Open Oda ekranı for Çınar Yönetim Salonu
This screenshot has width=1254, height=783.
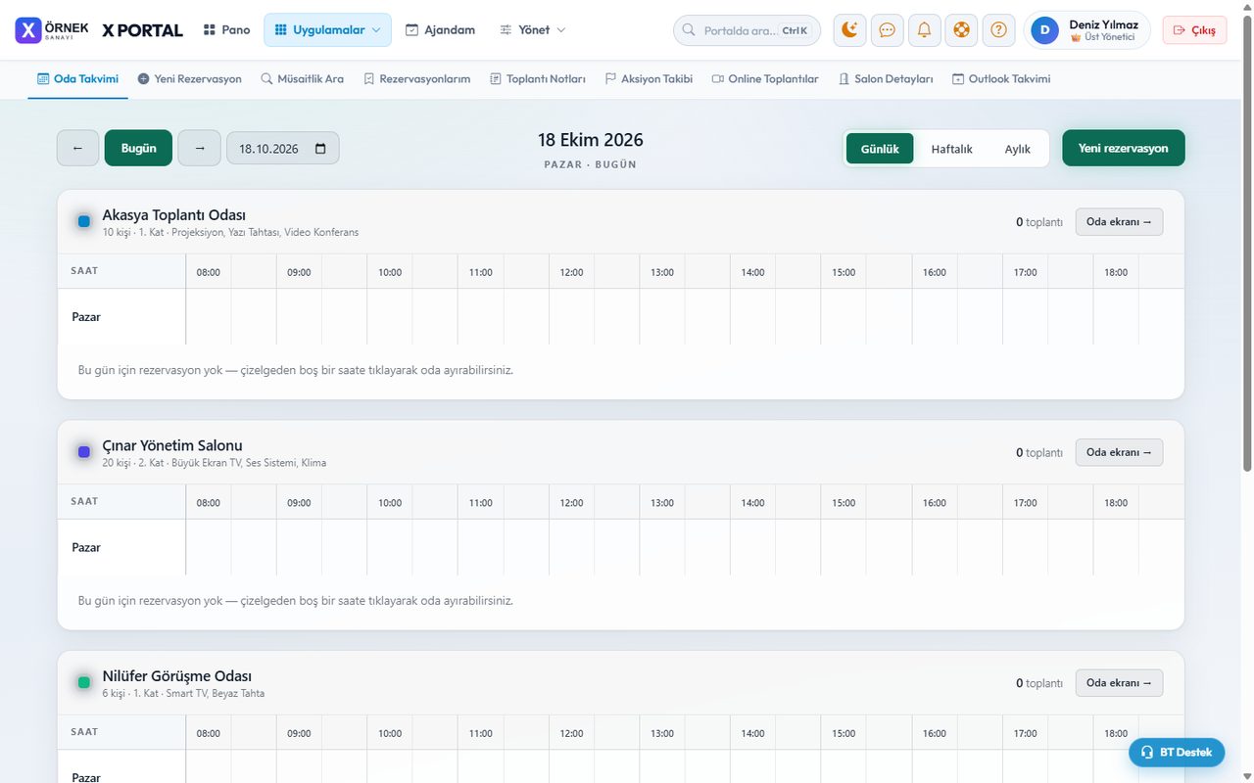pos(1119,452)
